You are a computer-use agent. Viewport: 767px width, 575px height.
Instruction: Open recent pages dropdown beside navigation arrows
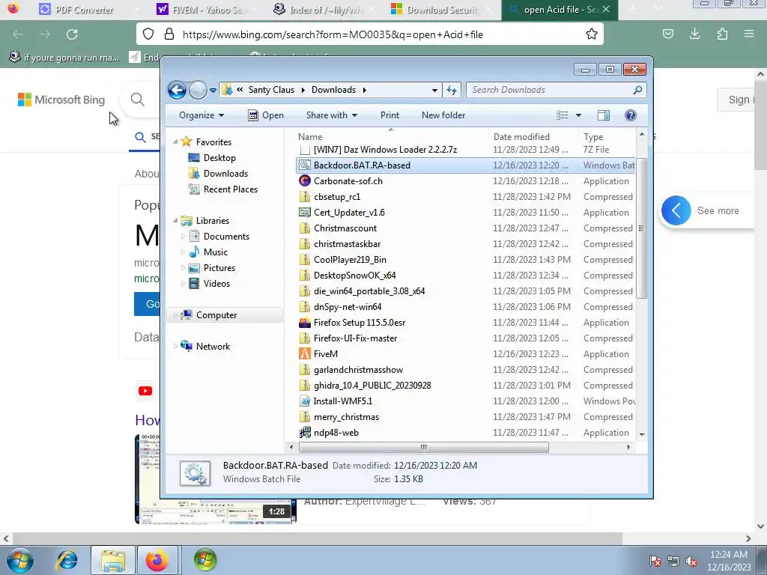213,91
